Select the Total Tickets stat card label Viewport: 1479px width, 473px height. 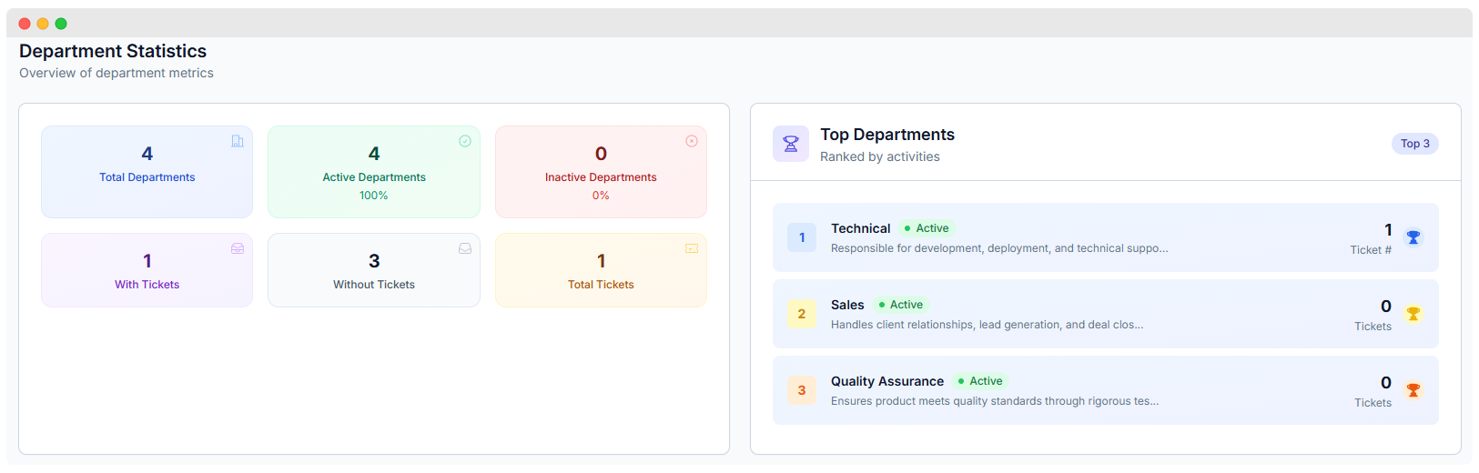click(601, 285)
